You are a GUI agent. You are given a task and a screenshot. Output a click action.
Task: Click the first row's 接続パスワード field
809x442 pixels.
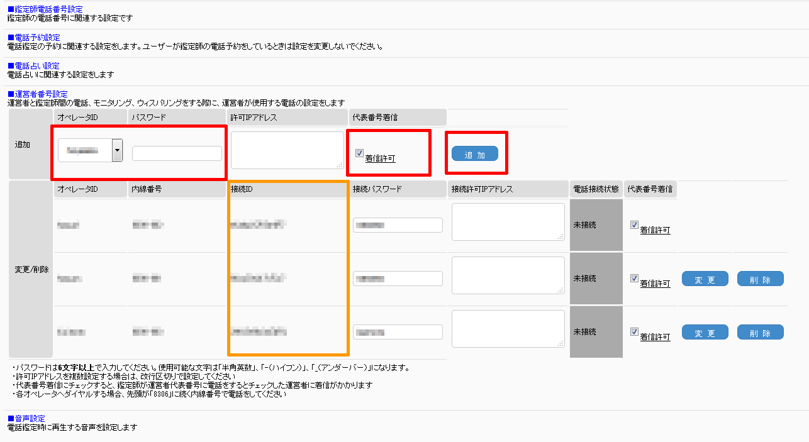pyautogui.click(x=398, y=225)
